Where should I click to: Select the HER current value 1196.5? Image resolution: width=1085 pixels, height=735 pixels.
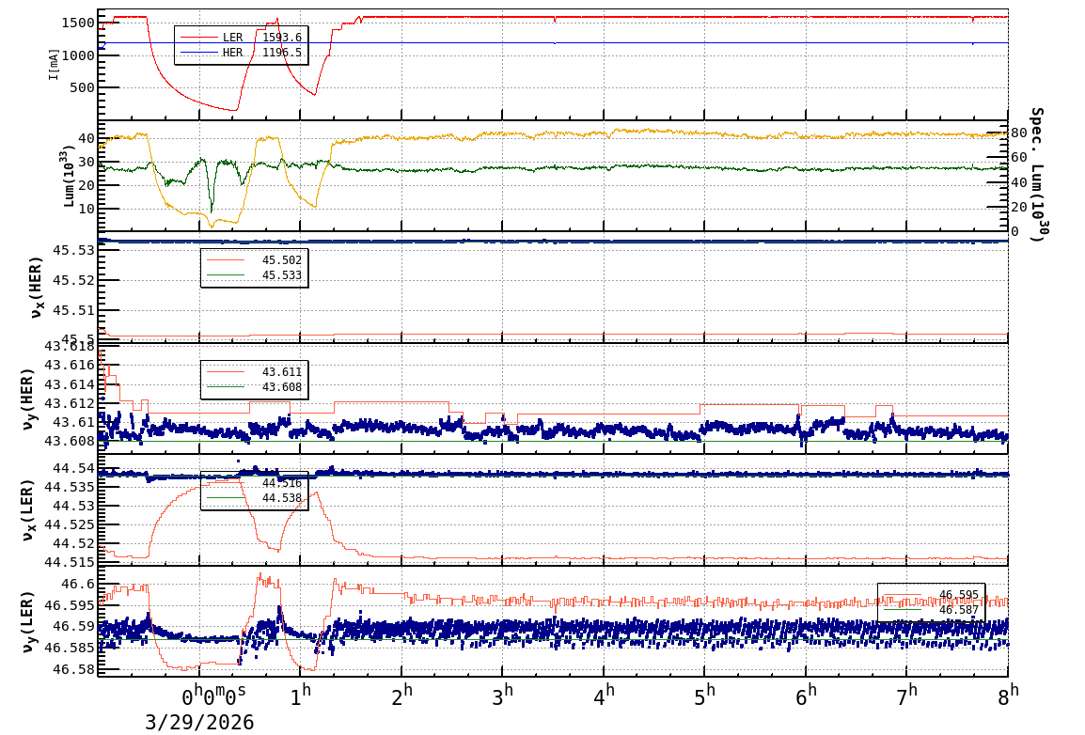coord(282,53)
